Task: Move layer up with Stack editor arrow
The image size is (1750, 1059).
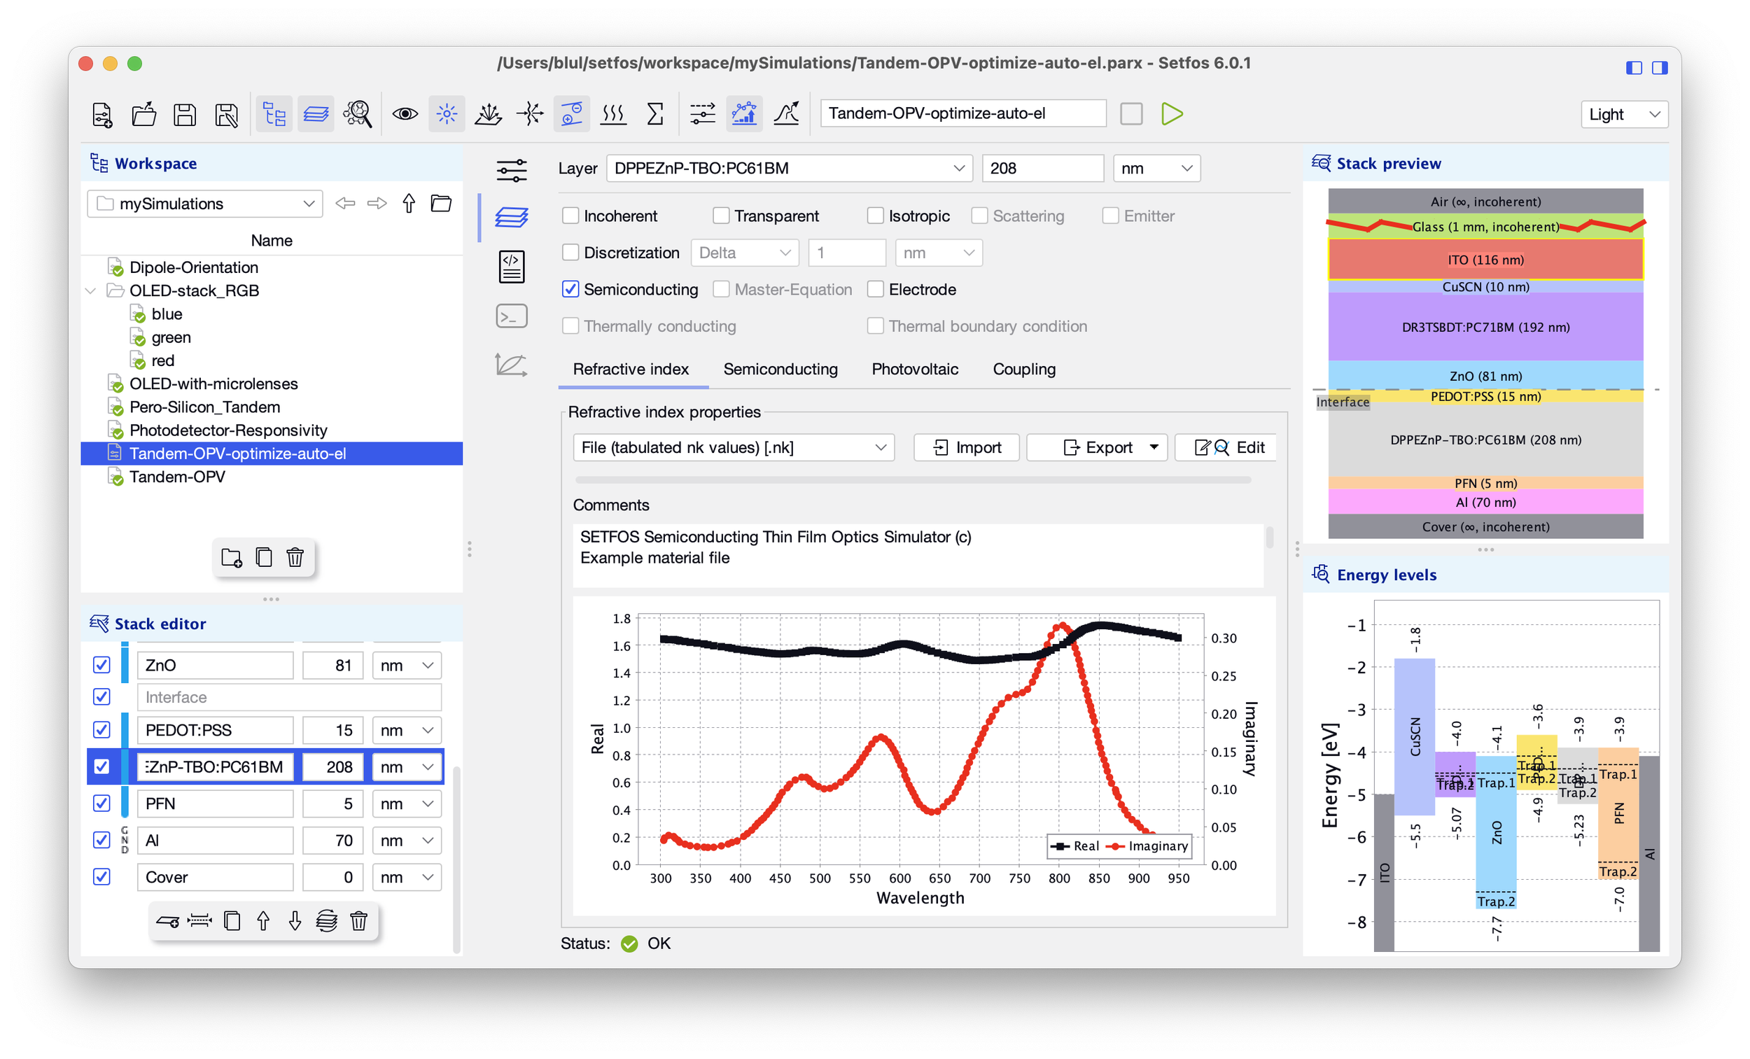Action: pyautogui.click(x=263, y=921)
